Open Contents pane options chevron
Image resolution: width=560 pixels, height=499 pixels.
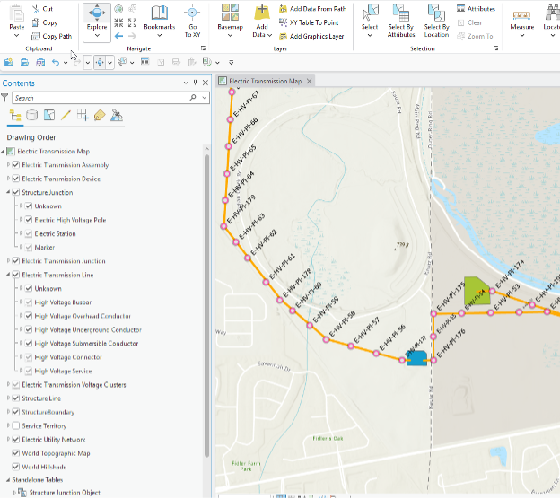(x=186, y=83)
